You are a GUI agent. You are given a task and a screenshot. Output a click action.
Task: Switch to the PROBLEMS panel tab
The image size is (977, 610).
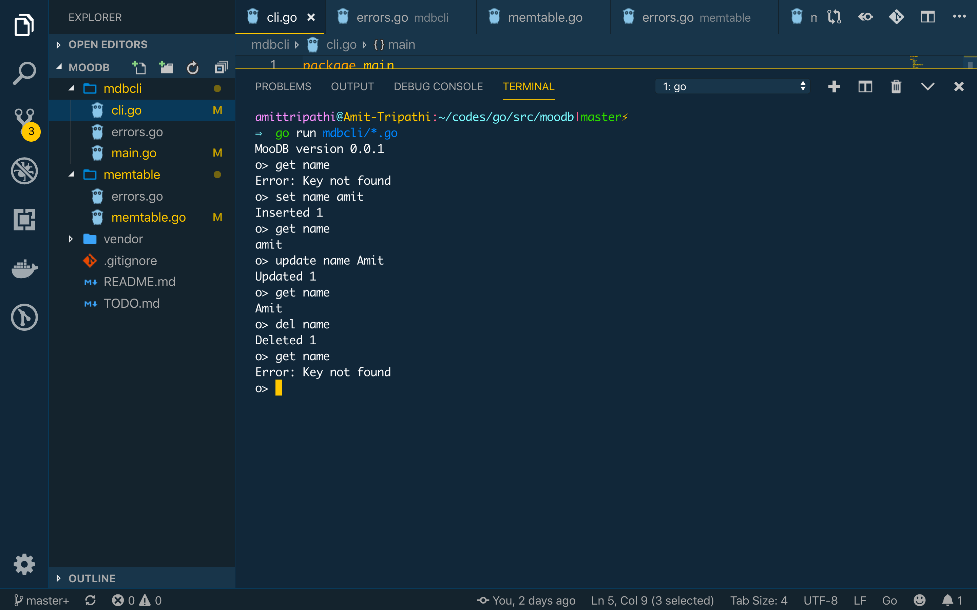[283, 87]
